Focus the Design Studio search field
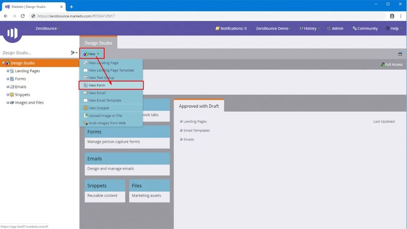The height and width of the screenshot is (229, 407). point(35,53)
